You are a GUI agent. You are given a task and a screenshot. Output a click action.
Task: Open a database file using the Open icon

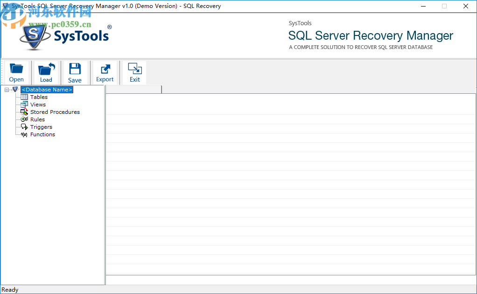click(x=16, y=69)
